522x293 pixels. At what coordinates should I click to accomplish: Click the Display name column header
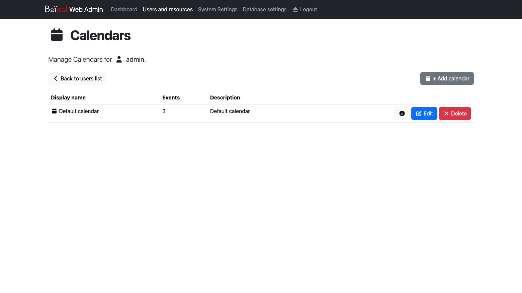(x=68, y=97)
